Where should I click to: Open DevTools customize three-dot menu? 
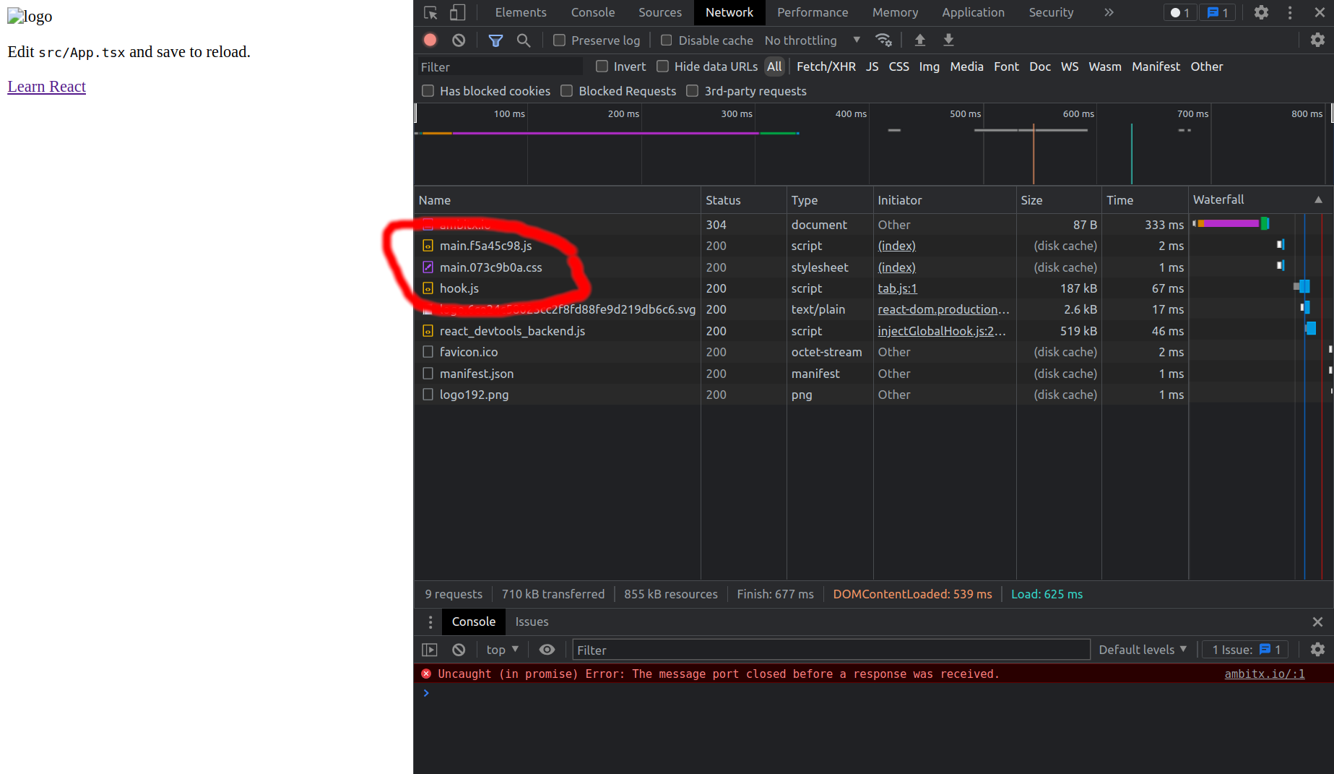(x=1290, y=12)
